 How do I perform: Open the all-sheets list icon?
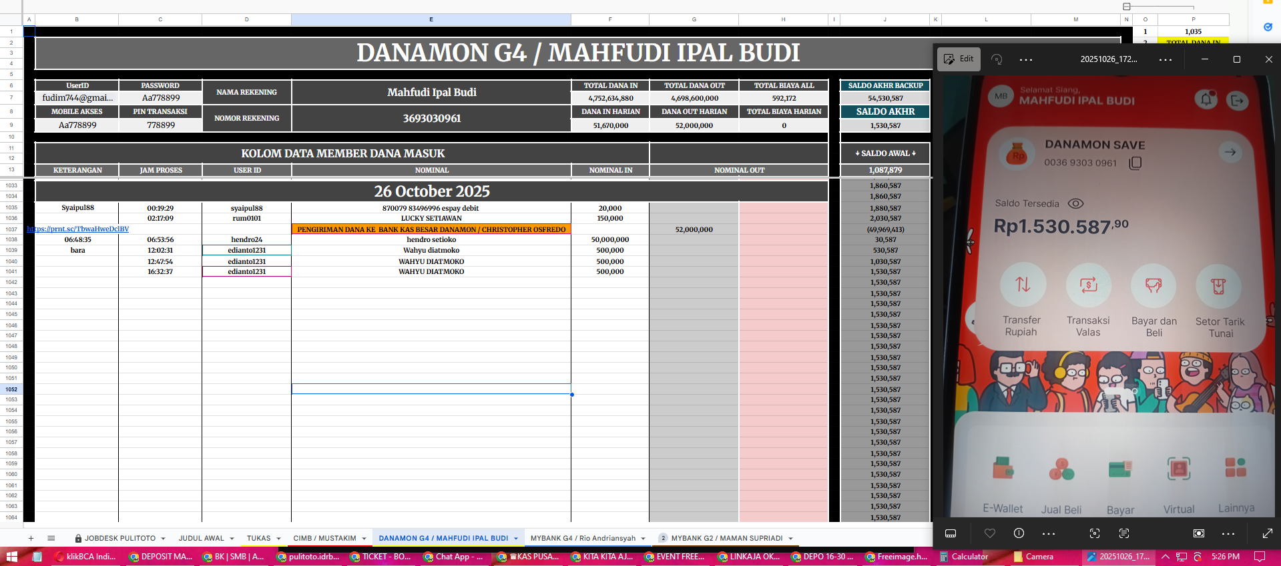51,538
